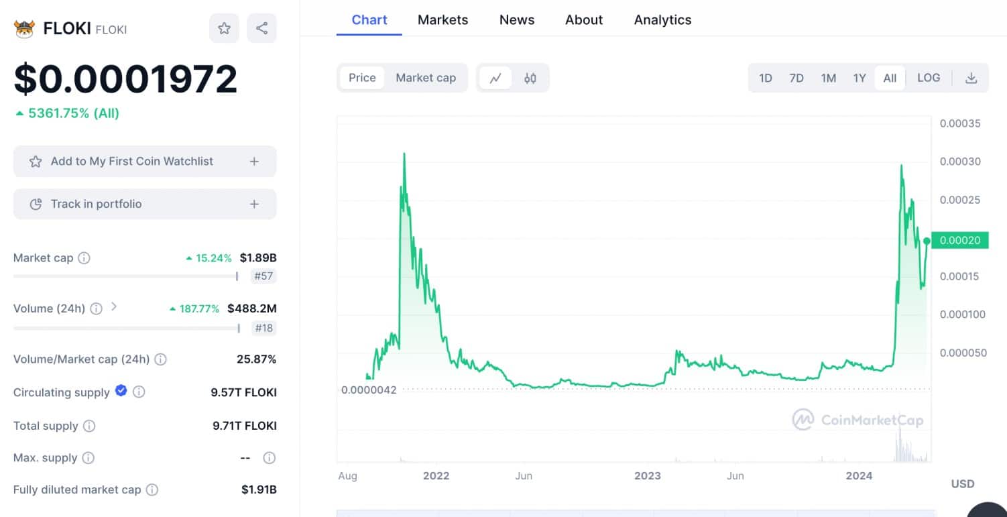Open Volume/Market cap info icon
The image size is (1007, 517).
160,359
